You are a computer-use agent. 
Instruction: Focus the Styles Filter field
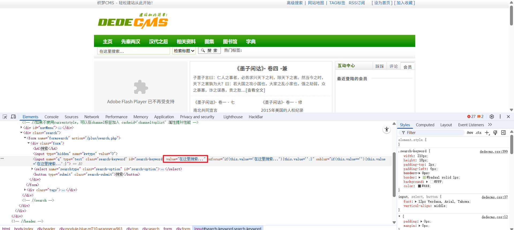432,133
